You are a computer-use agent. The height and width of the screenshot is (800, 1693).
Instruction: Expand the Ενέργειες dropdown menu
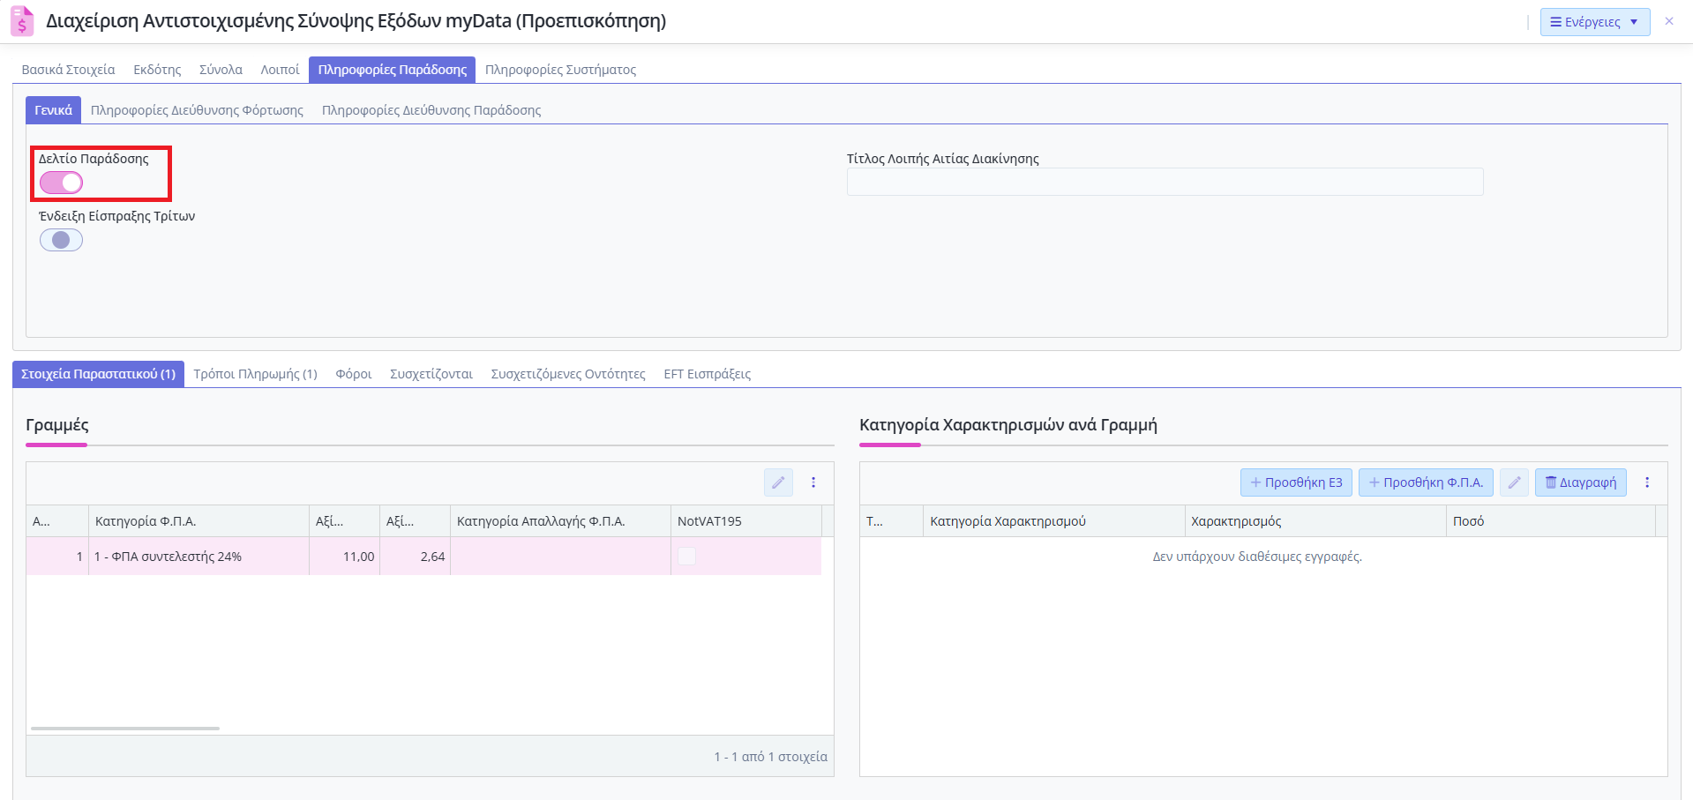point(1595,22)
